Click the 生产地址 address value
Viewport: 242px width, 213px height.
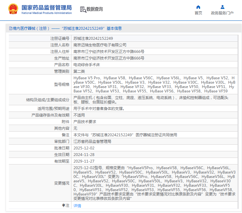point(109,58)
